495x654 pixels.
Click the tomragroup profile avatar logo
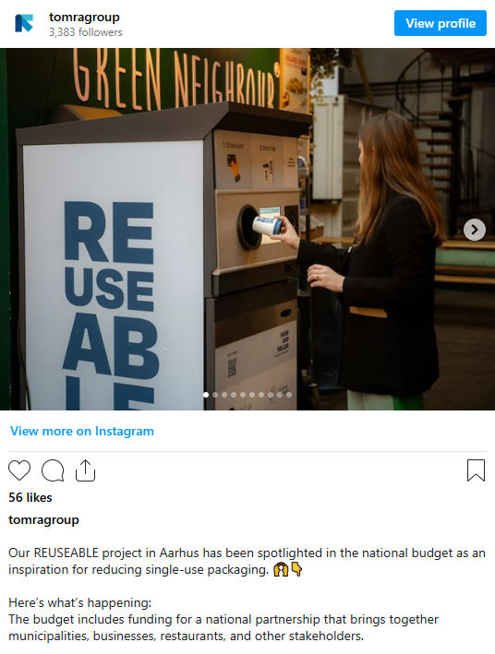point(24,23)
